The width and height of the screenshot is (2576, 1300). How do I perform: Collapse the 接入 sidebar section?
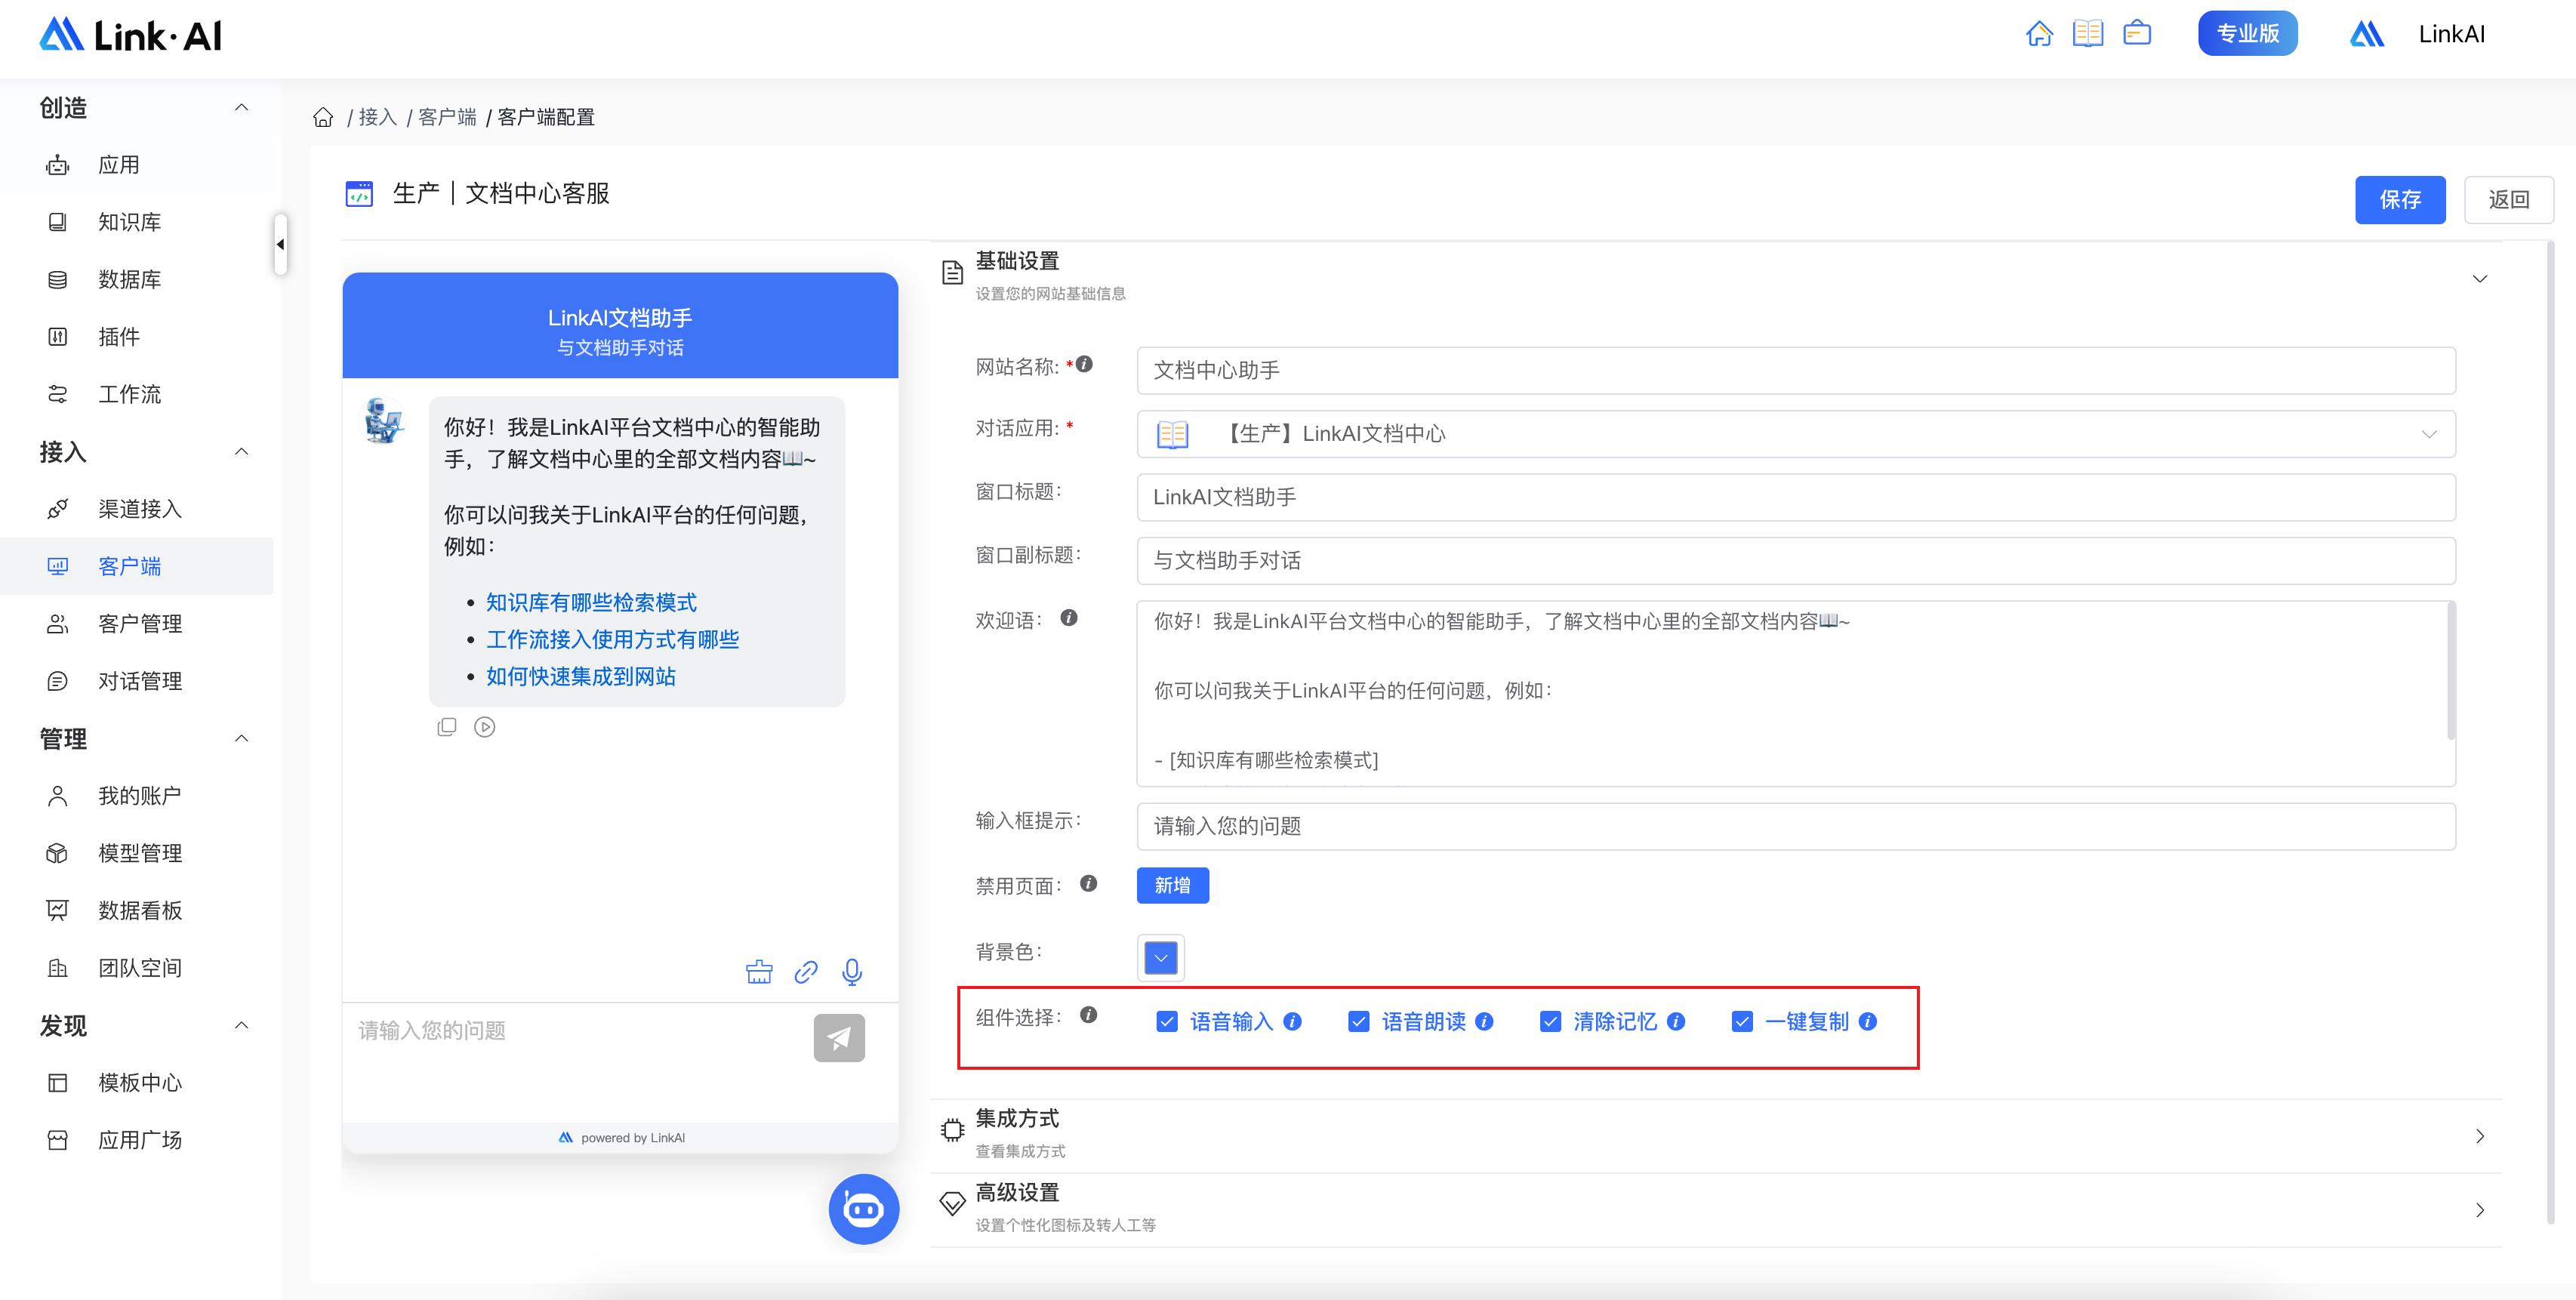pyautogui.click(x=241, y=452)
